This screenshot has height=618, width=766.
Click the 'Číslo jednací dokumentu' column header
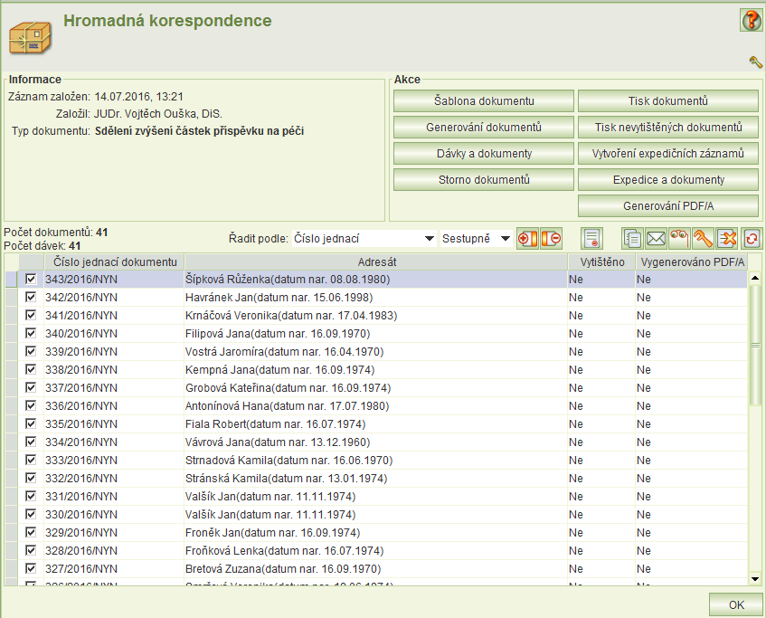(x=114, y=261)
